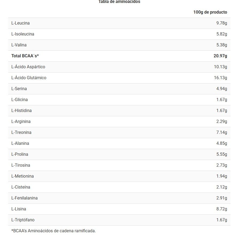Screen dimensions: 243x236
Task: Click the L-Glicina row label
Action: pyautogui.click(x=19, y=100)
